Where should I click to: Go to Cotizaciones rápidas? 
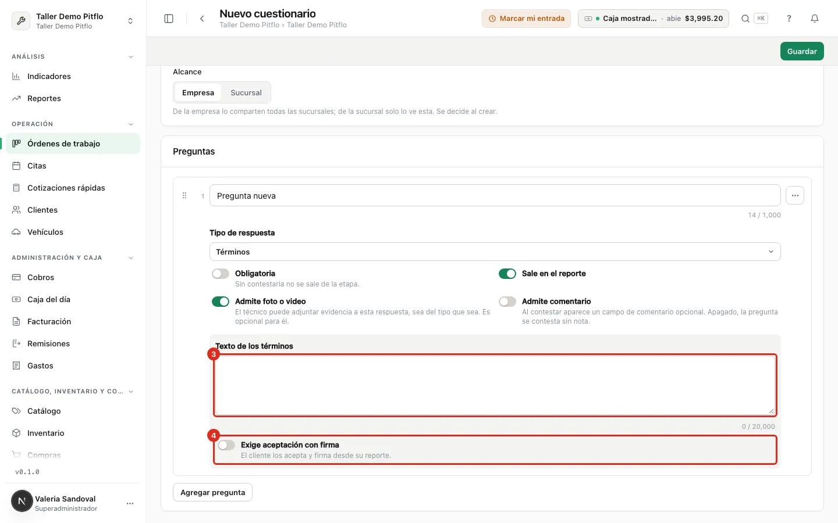pos(73,188)
